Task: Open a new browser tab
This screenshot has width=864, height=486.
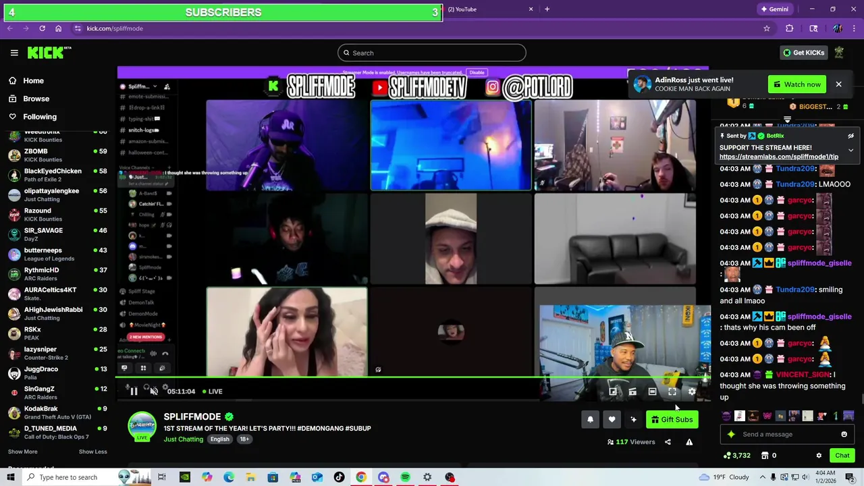Action: click(x=547, y=9)
